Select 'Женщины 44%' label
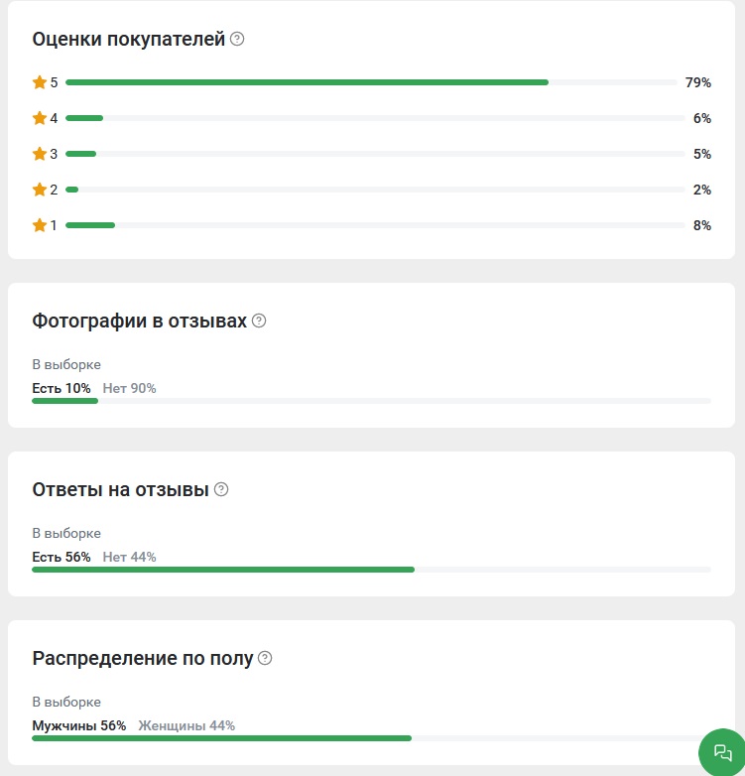The height and width of the screenshot is (776, 745). (186, 726)
